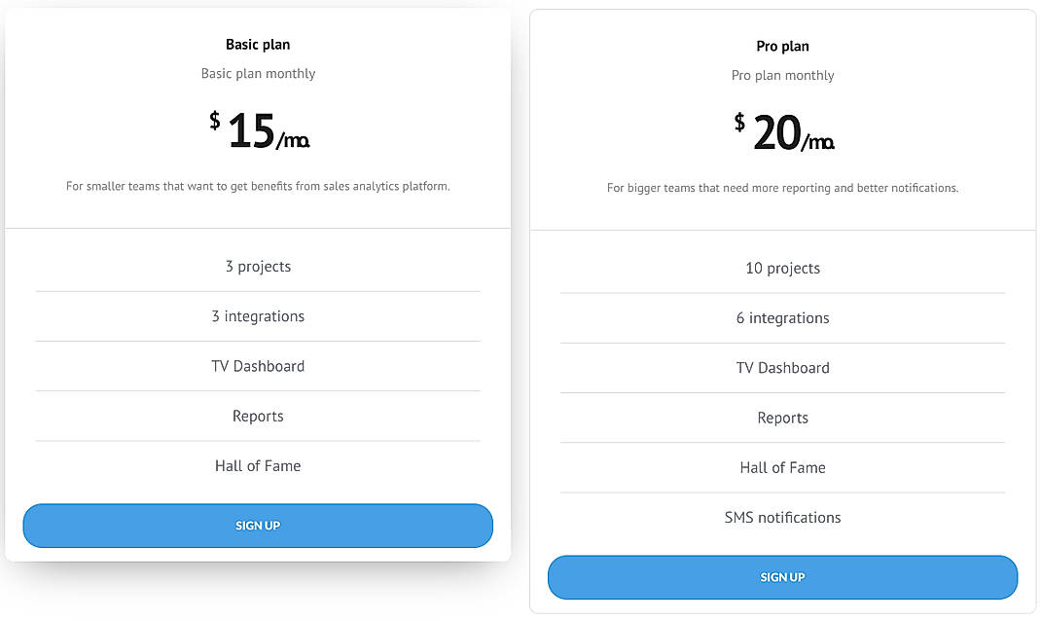Viewport: 1041px width, 621px height.
Task: Click the $20/mo price on Pro plan
Action: click(x=782, y=131)
